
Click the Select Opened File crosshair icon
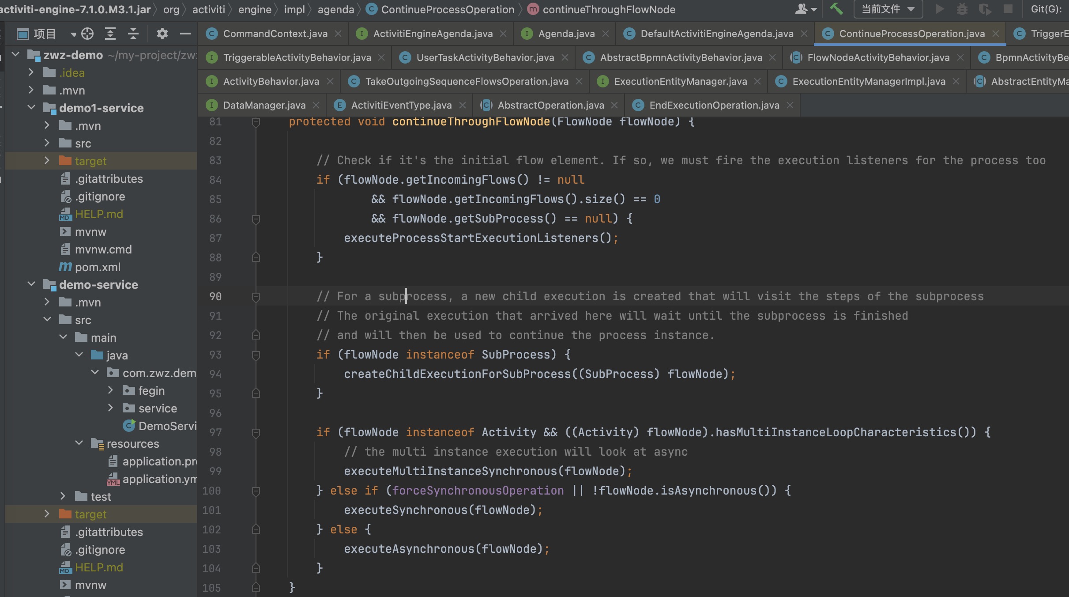[x=87, y=34]
